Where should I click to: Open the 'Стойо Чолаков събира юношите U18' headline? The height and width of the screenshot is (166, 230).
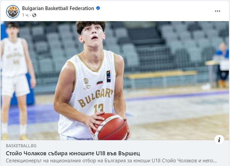(73, 153)
